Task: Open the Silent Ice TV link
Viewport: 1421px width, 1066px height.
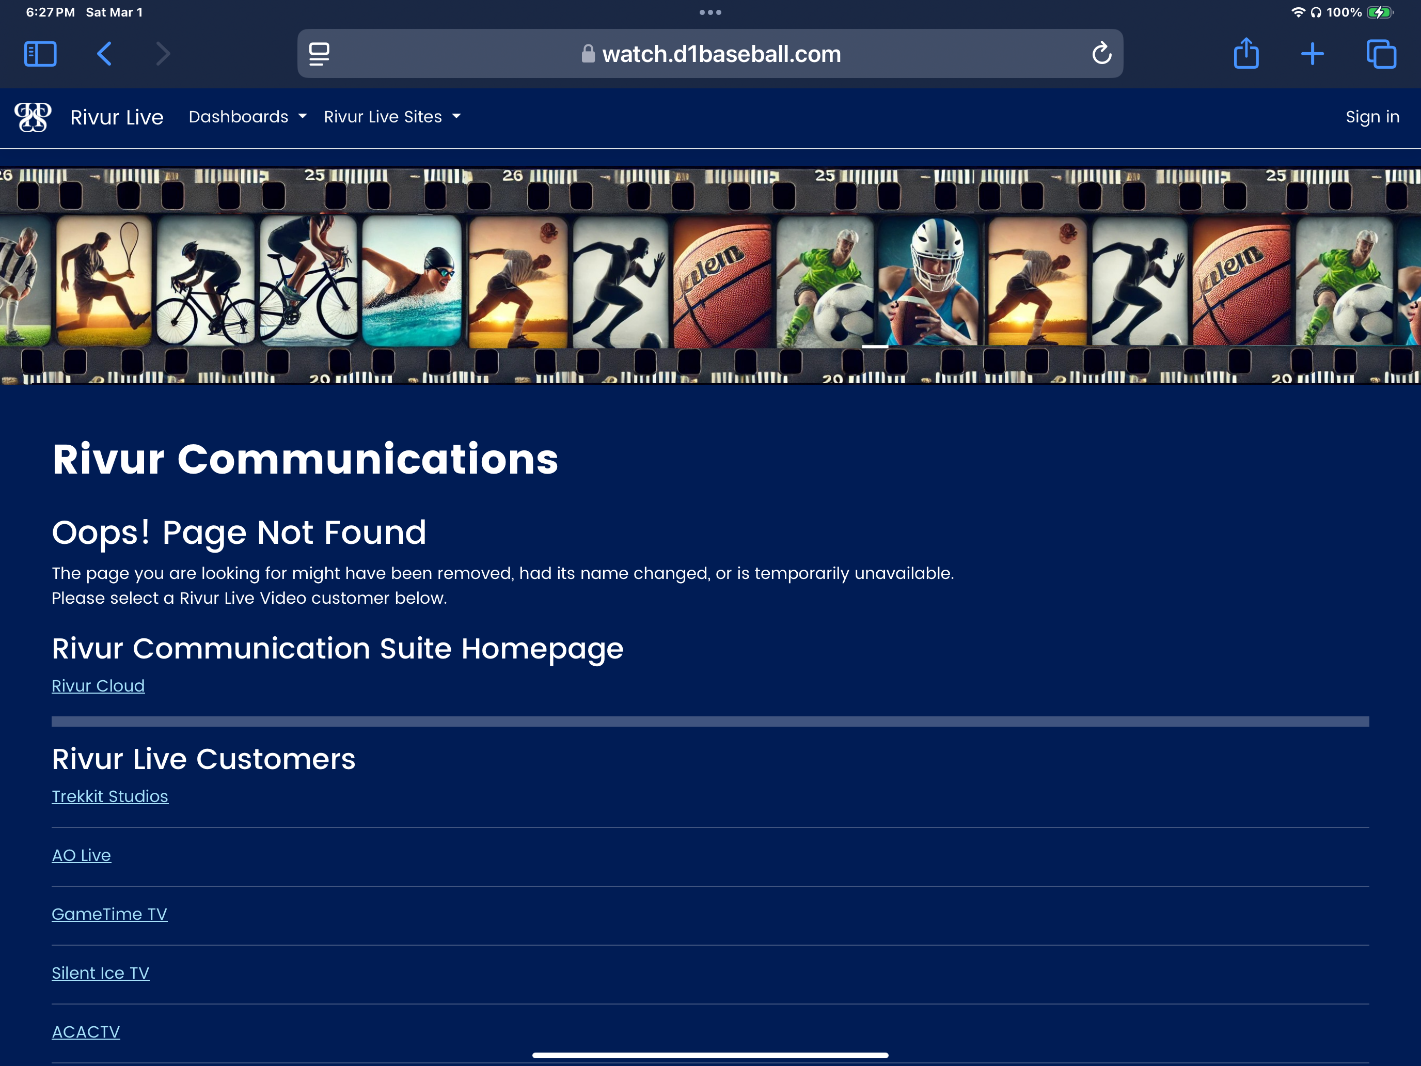Action: tap(100, 973)
